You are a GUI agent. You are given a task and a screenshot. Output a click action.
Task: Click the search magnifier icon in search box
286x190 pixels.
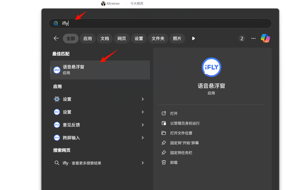tap(56, 23)
